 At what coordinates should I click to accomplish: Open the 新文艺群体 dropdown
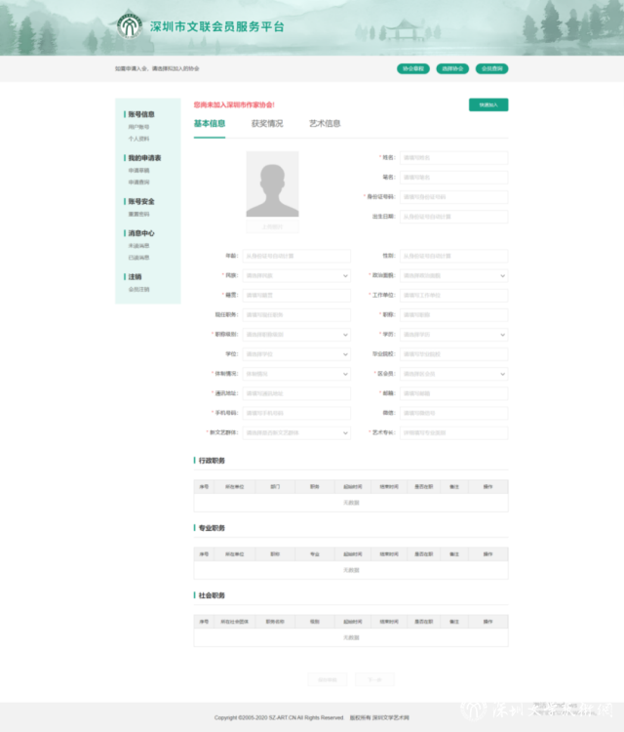tap(295, 432)
